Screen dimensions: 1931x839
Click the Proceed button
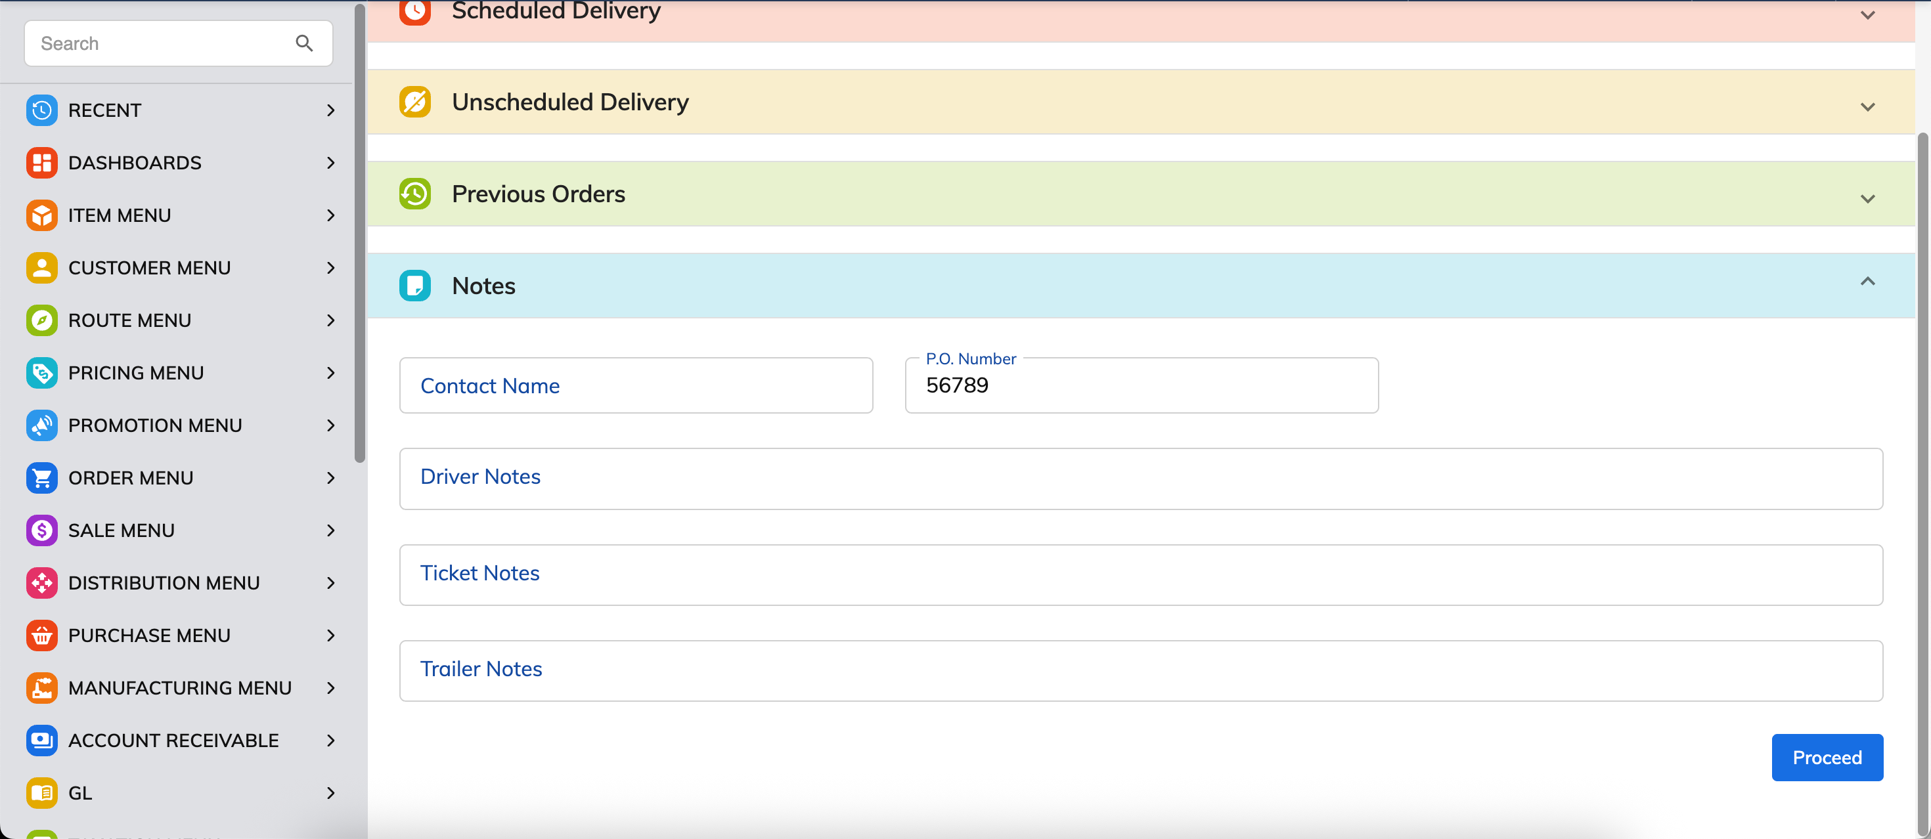tap(1827, 758)
